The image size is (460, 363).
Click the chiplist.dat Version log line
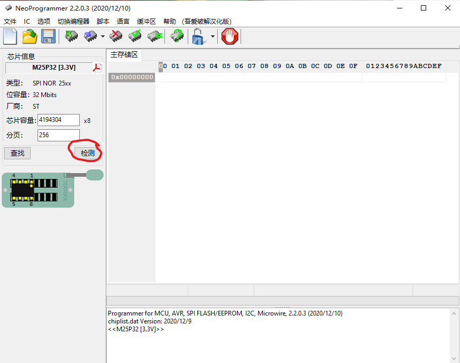pos(150,321)
